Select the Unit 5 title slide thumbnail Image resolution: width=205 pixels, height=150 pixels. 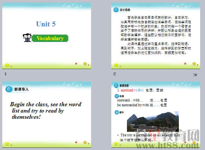click(47, 36)
